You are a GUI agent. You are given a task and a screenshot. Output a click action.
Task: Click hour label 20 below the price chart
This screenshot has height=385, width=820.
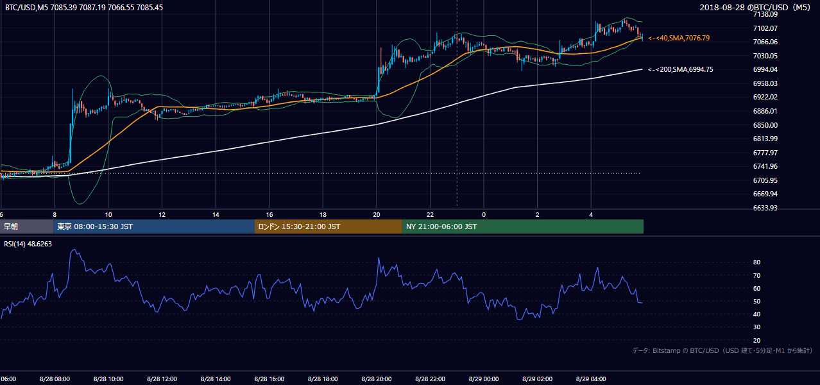click(377, 214)
